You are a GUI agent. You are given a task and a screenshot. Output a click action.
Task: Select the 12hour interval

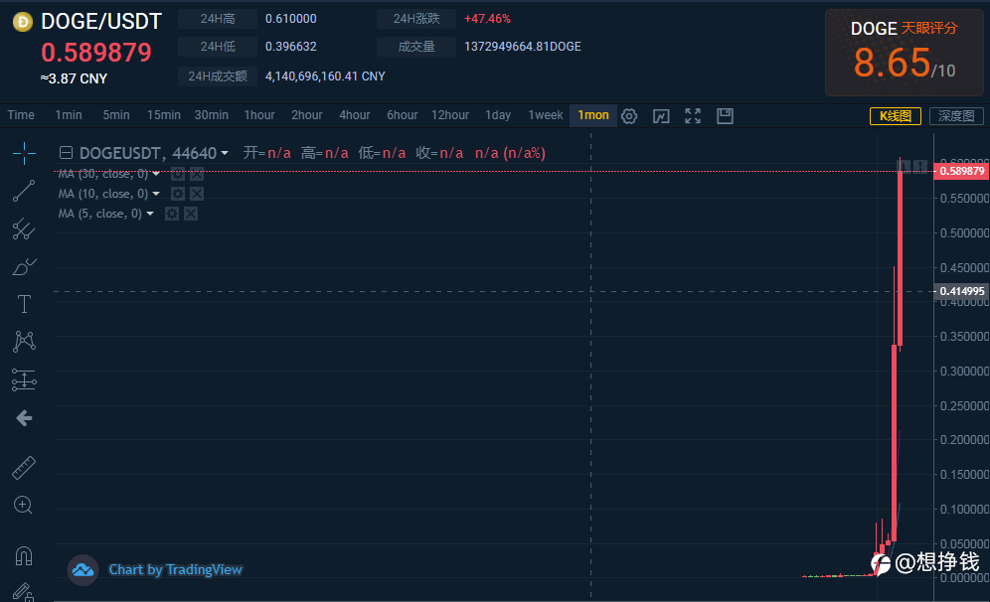click(x=450, y=115)
